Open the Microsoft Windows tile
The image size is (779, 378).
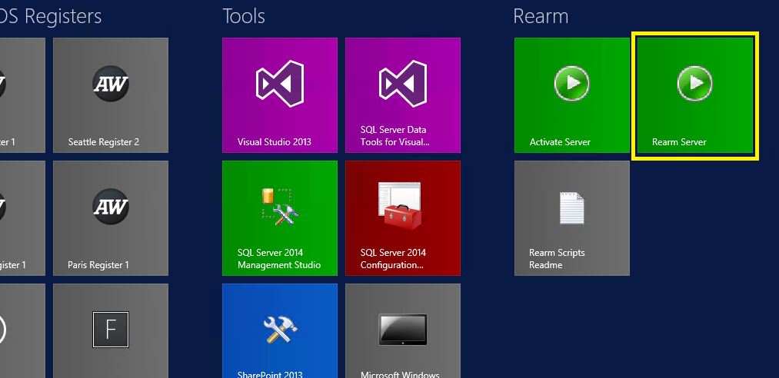pyautogui.click(x=403, y=331)
